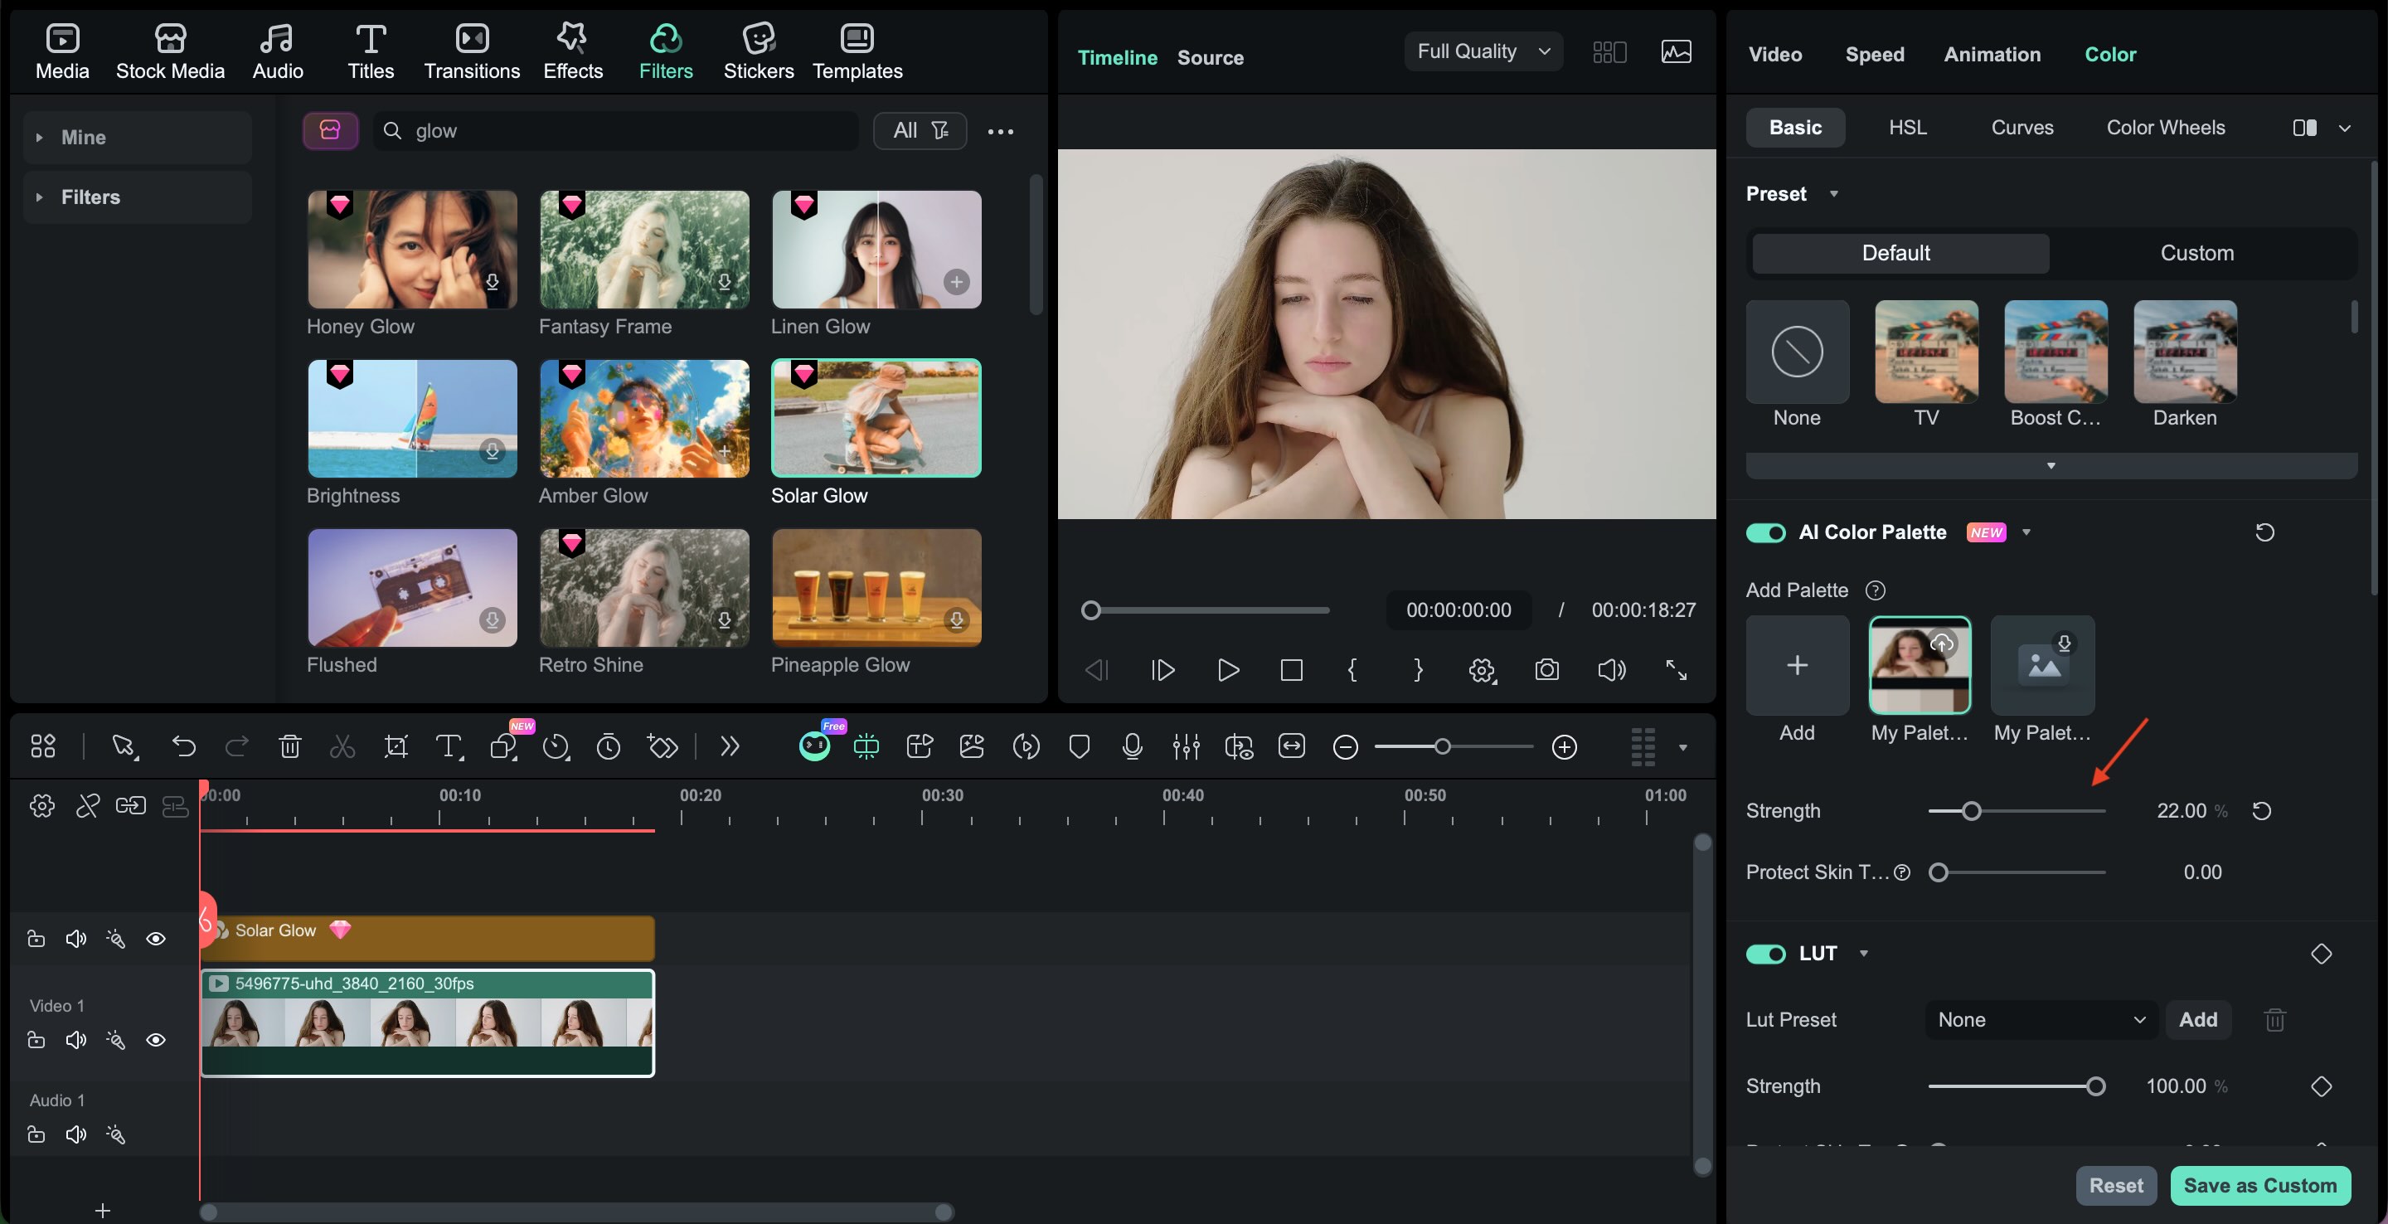Click the undo arrow in timeline toolbar
The height and width of the screenshot is (1224, 2388).
point(183,746)
